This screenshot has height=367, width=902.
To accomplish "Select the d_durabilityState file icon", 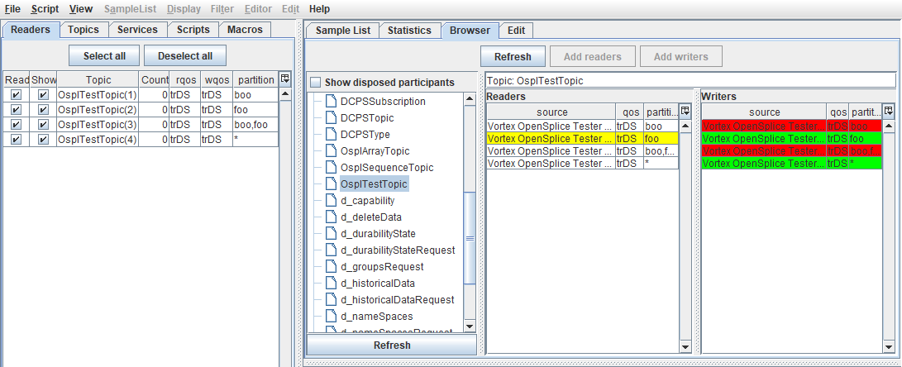I will 331,234.
